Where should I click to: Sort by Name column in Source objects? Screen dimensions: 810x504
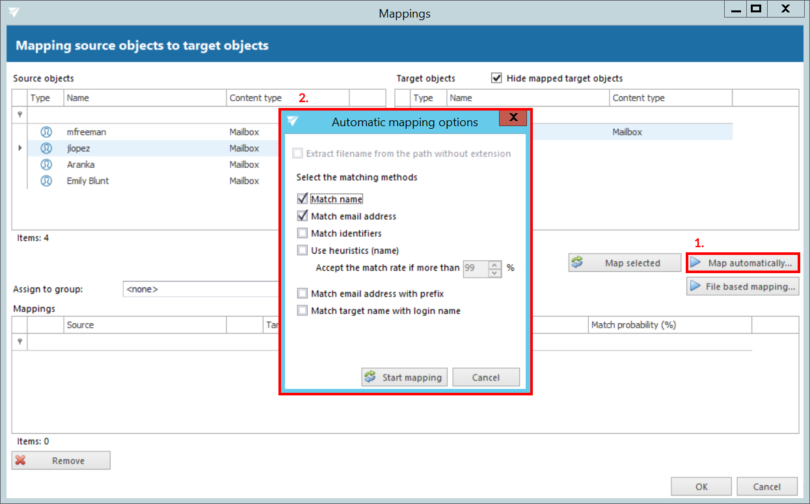click(144, 98)
